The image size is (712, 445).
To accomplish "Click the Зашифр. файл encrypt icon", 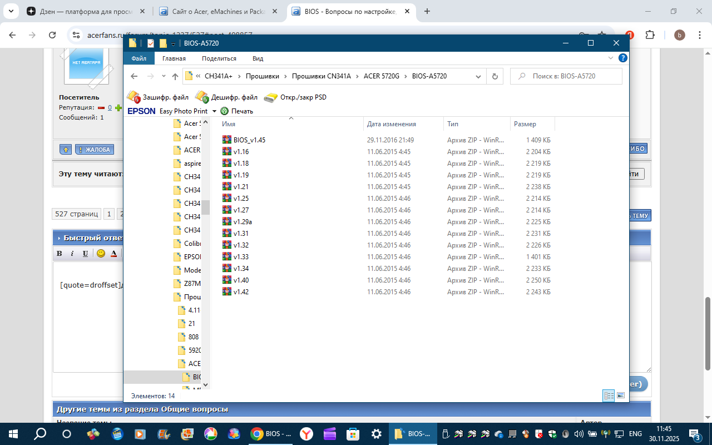I will (x=133, y=97).
